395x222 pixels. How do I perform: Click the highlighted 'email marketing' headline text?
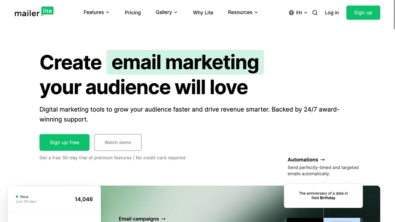pyautogui.click(x=185, y=62)
